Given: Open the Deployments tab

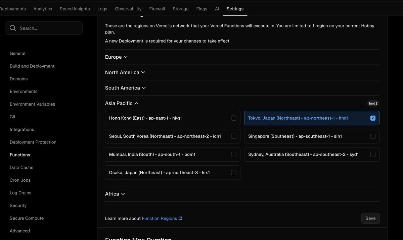Looking at the screenshot, I should 12,9.
